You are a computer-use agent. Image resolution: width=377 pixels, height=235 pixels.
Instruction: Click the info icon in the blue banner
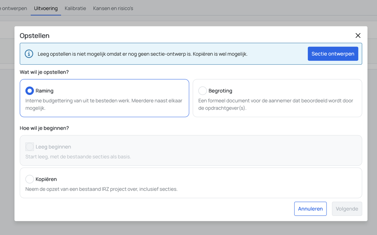pyautogui.click(x=29, y=54)
